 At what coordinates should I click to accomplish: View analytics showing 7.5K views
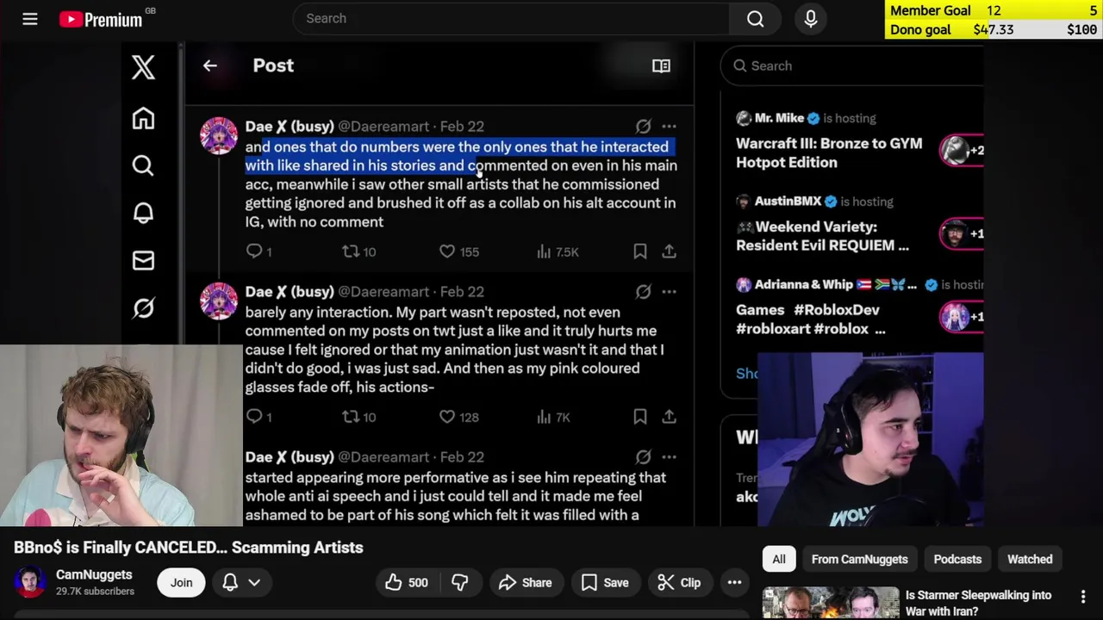(x=558, y=251)
